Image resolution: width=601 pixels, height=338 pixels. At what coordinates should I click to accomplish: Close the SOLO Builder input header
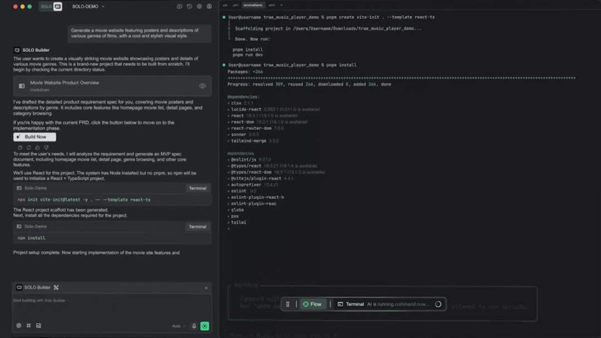click(206, 288)
